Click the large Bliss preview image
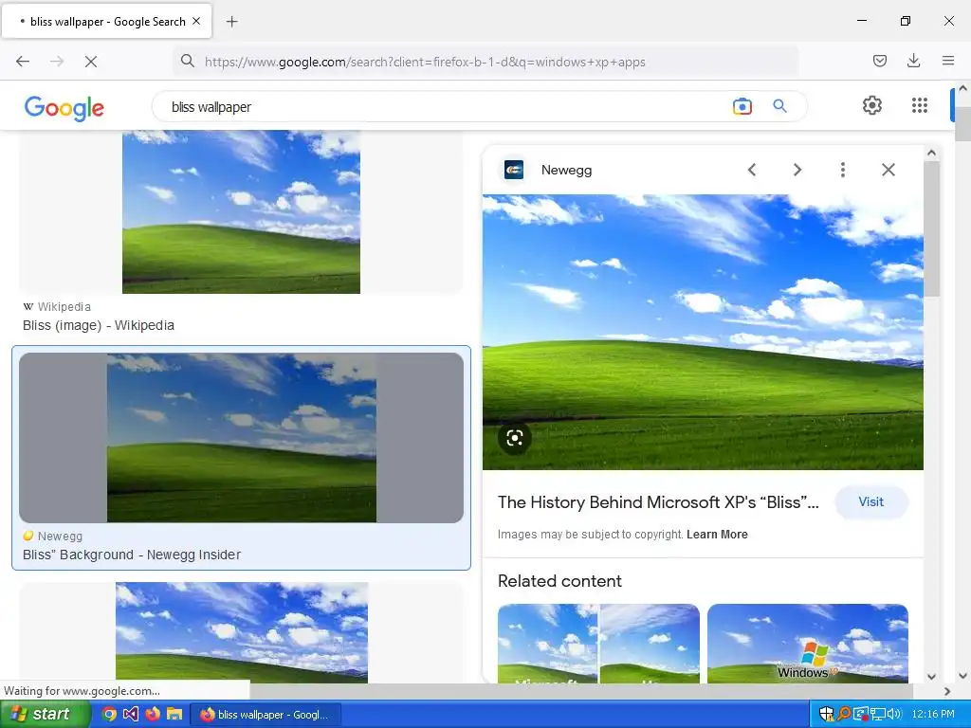 [x=703, y=332]
